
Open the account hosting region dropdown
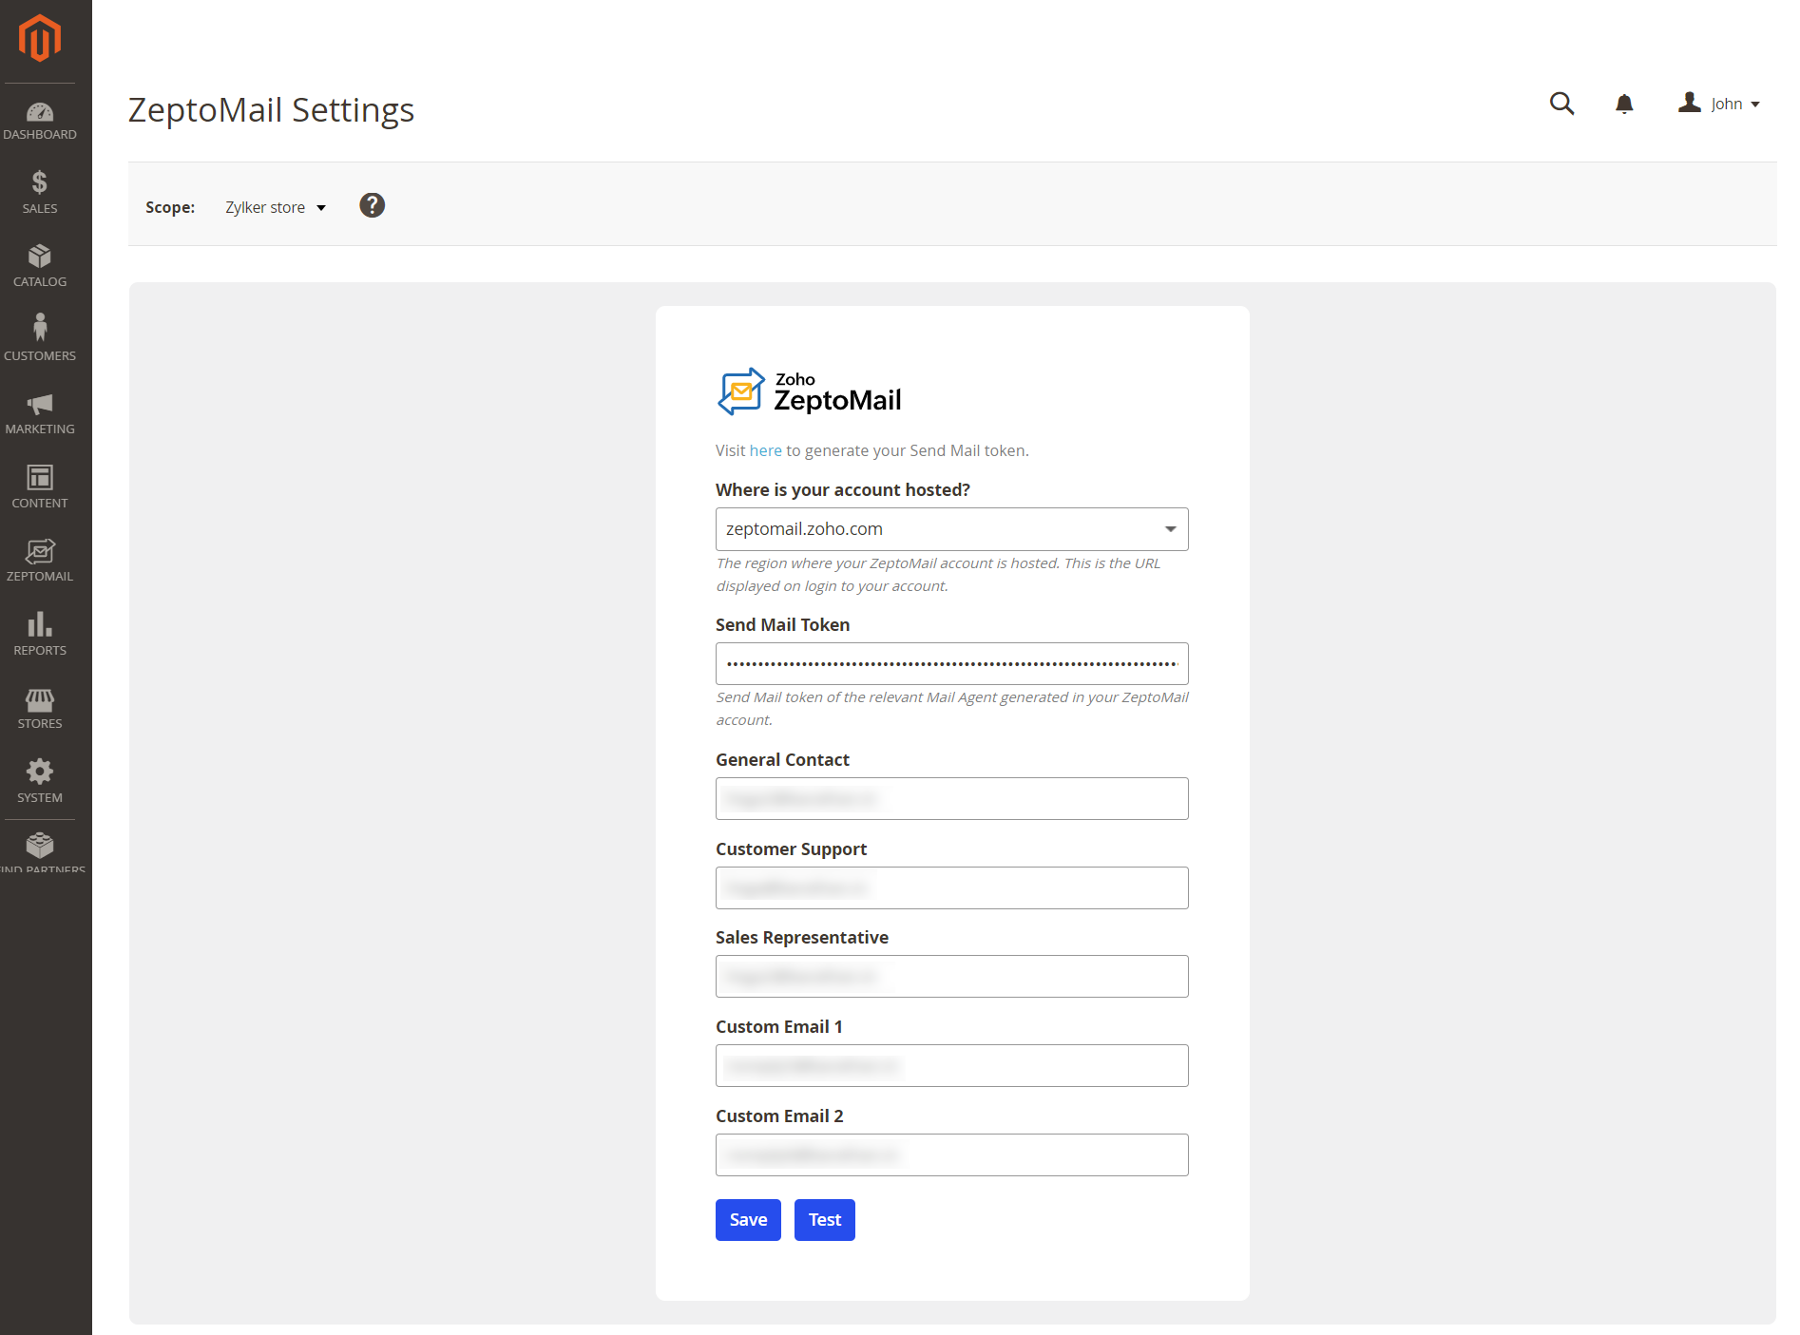(950, 528)
